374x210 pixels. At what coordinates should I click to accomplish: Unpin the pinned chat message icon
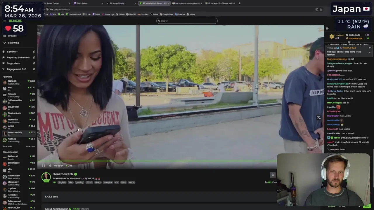click(x=370, y=48)
